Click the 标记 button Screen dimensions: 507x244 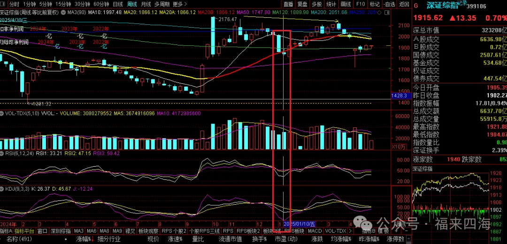click(x=375, y=5)
